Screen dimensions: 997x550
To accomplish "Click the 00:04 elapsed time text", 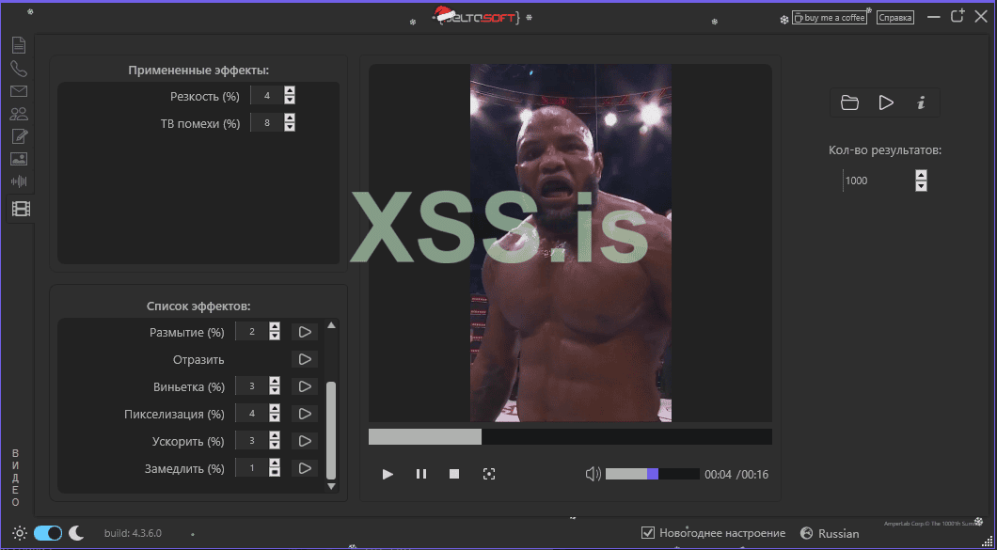I will click(718, 475).
